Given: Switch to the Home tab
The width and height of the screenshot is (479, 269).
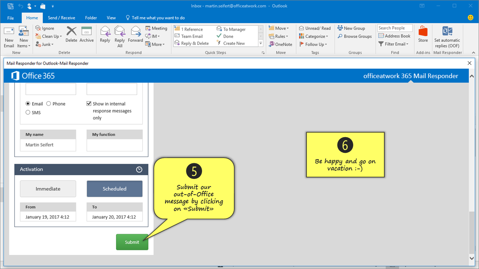Looking at the screenshot, I should point(32,18).
